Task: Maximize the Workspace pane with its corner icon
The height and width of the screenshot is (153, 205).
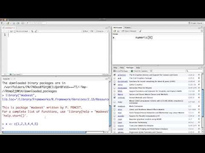Action: [x=202, y=28]
